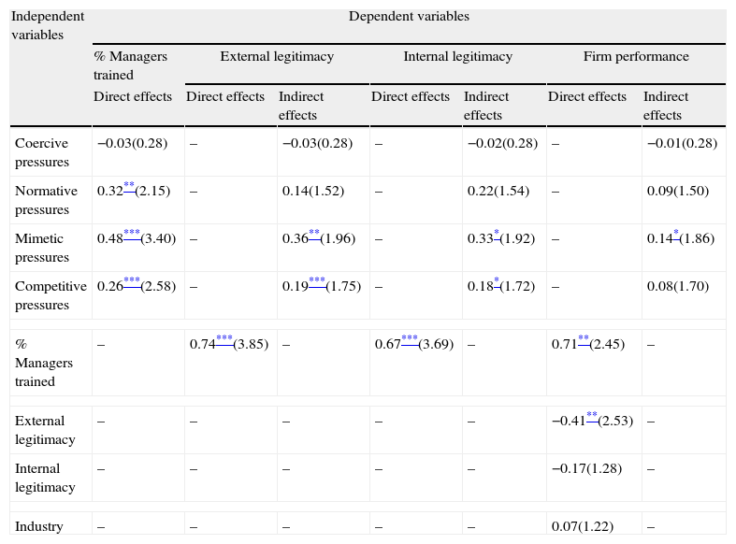This screenshot has height=544, width=736.
Task: Click the *** footnote marker beside 0.67
Action: coord(409,340)
